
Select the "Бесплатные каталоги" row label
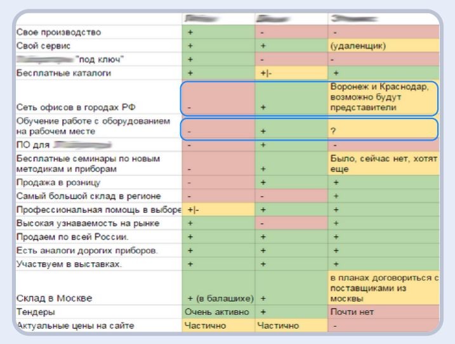tap(62, 73)
